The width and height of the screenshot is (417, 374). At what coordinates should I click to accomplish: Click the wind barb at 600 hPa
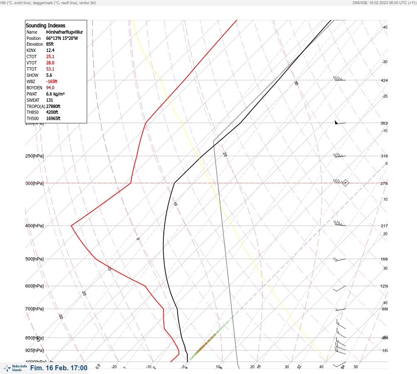tap(339, 288)
